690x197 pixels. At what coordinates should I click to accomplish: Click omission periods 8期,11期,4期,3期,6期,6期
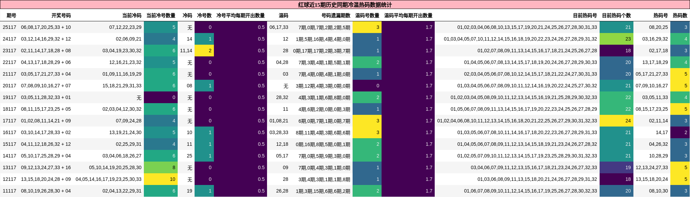(x=323, y=132)
